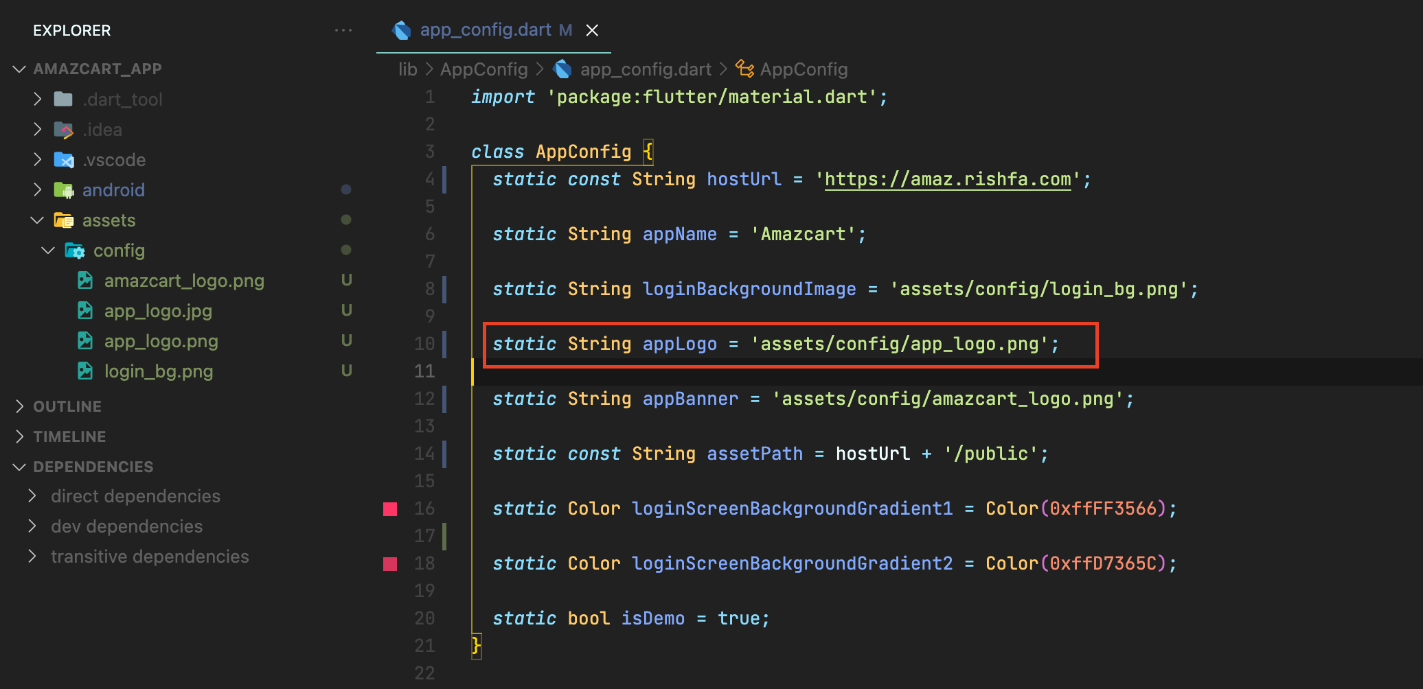
Task: Select the app_config.dart tab
Action: 493,30
